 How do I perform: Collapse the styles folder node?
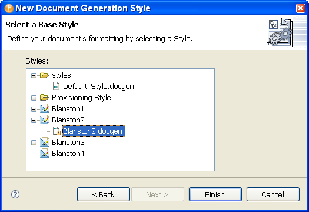pyautogui.click(x=34, y=75)
